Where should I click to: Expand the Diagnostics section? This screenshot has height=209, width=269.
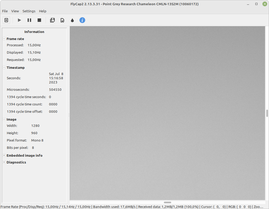coord(4,162)
